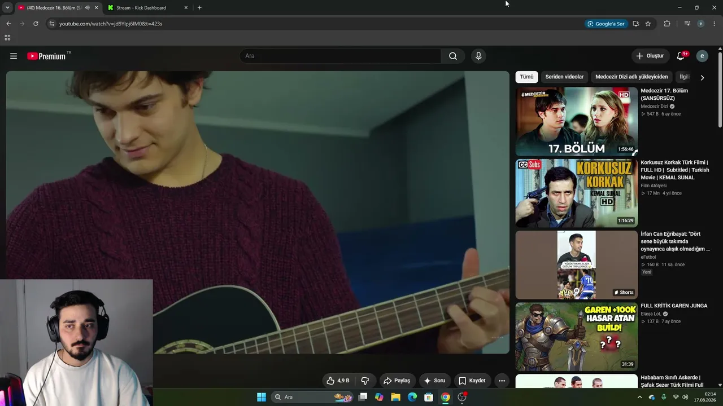Screen dimensions: 723x406
Task: Click the browser address bar URL
Action: (x=111, y=24)
